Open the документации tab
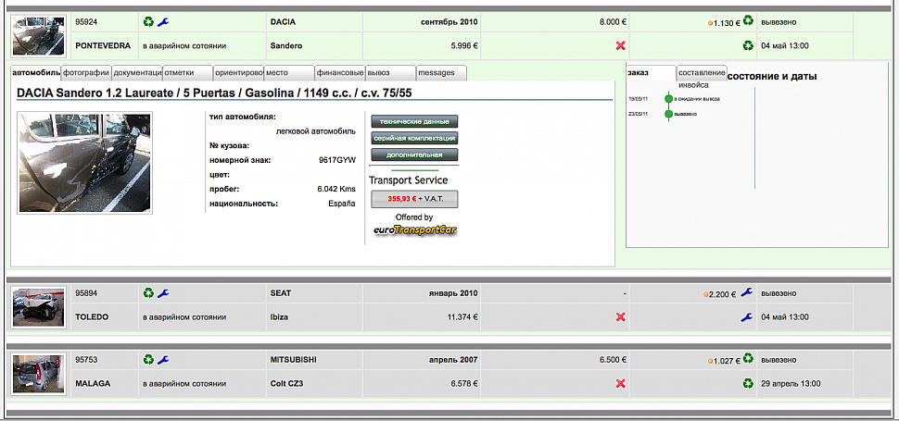 (136, 73)
